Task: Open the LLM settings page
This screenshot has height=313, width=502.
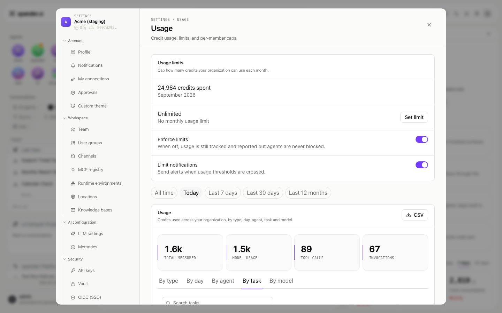Action: click(102, 234)
